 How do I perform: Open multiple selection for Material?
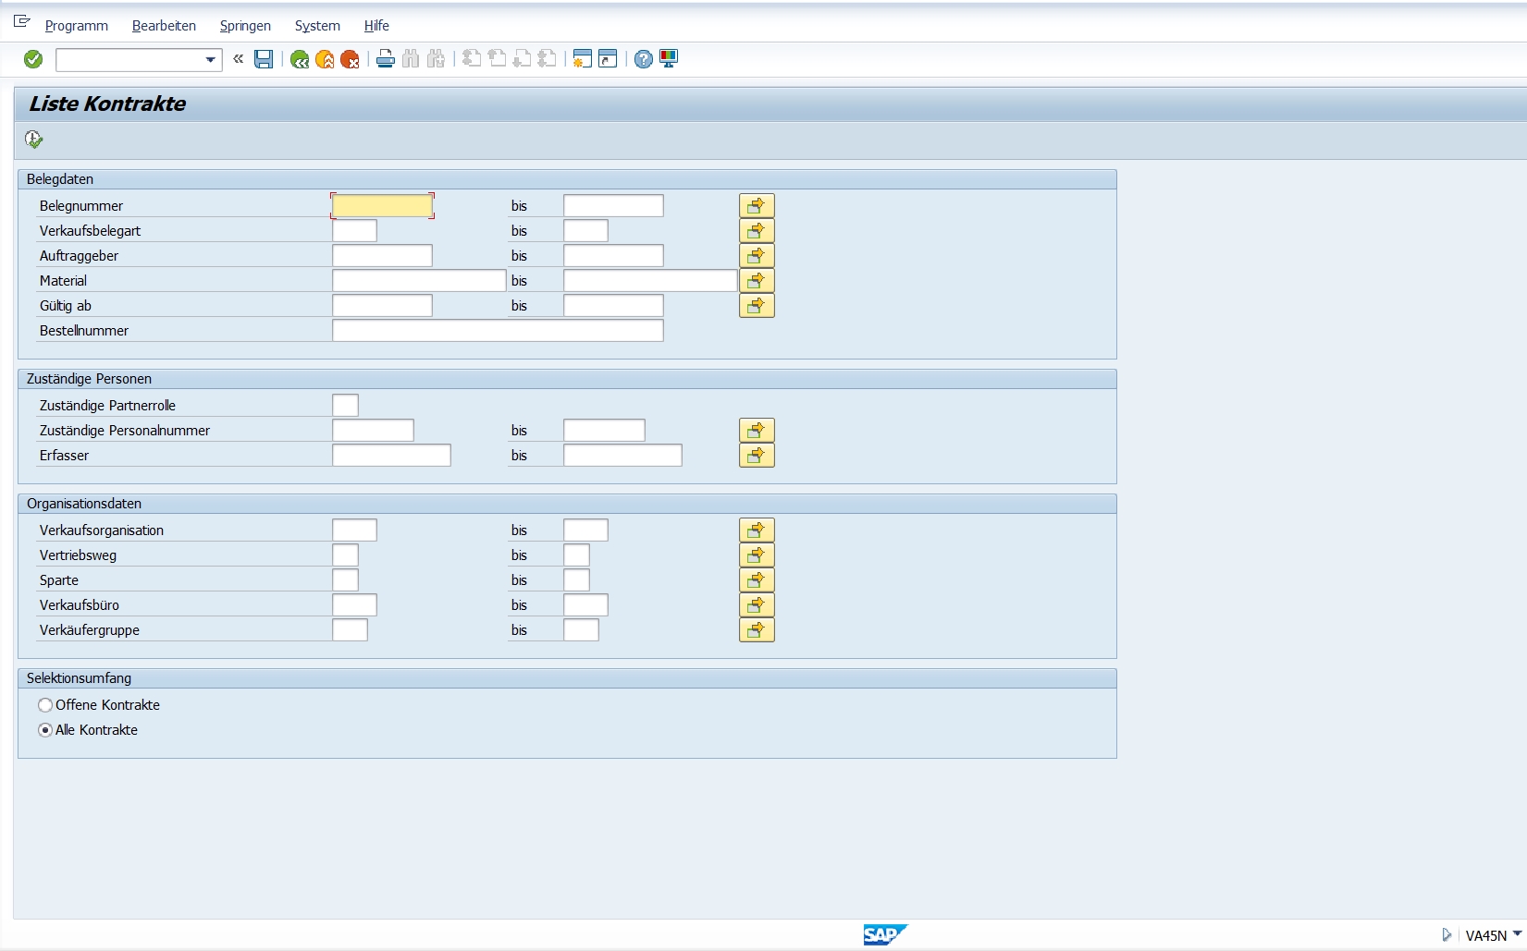coord(757,280)
